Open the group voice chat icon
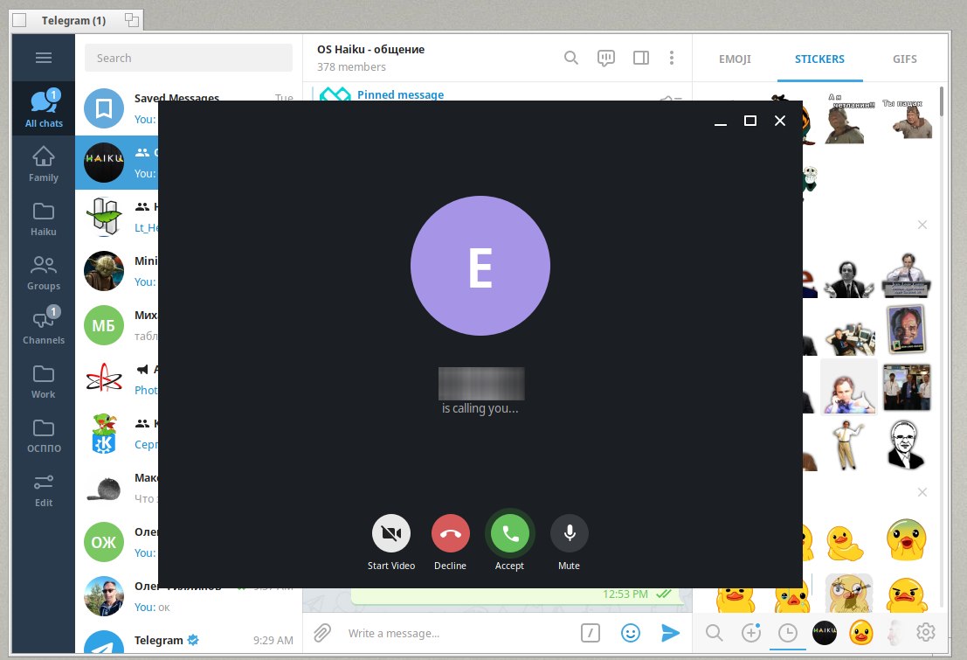This screenshot has height=660, width=967. coord(605,58)
